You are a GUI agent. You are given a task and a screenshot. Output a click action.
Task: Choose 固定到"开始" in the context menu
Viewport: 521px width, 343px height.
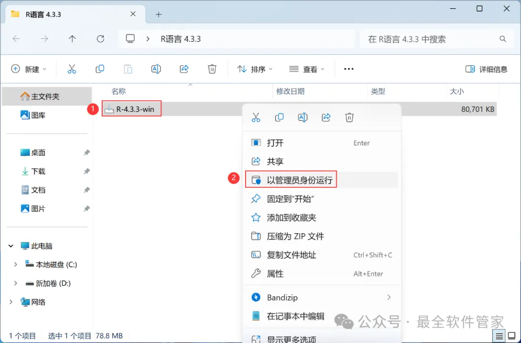coord(322,198)
